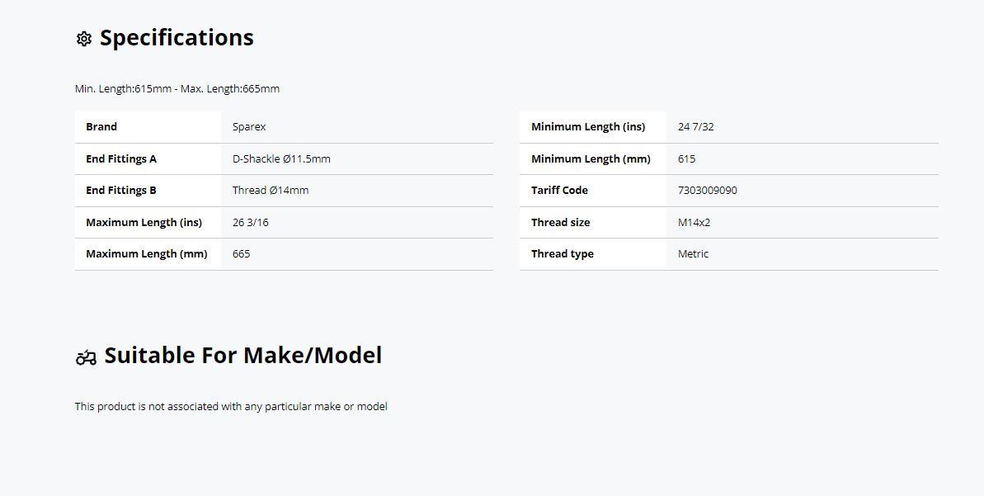Click the Thread type value Metric
Screen dimensions: 984x496
pos(693,253)
